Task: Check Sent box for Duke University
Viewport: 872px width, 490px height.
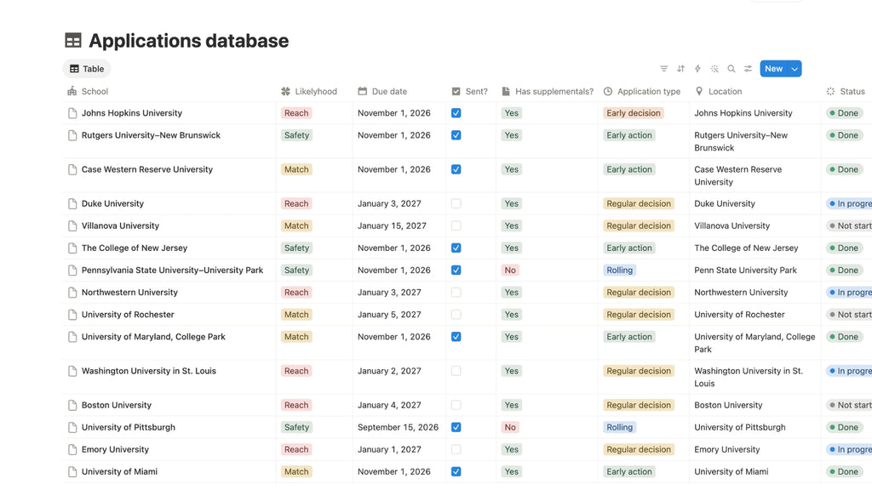Action: point(456,203)
